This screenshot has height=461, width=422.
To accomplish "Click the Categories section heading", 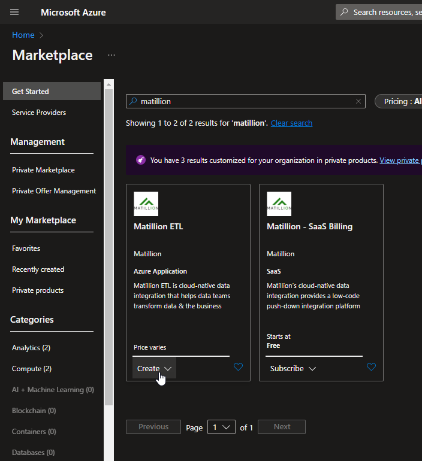I will click(x=32, y=320).
